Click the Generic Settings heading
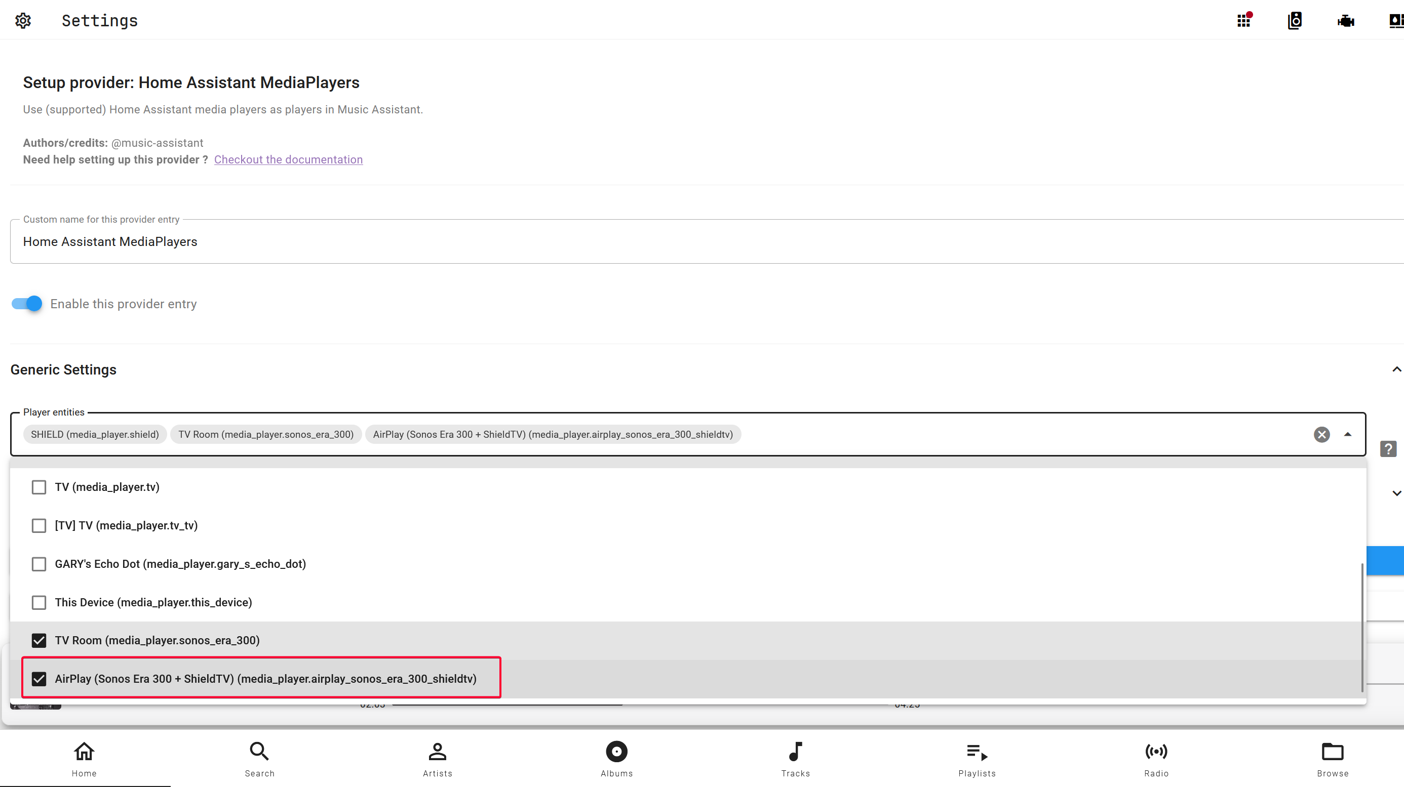 (x=63, y=369)
